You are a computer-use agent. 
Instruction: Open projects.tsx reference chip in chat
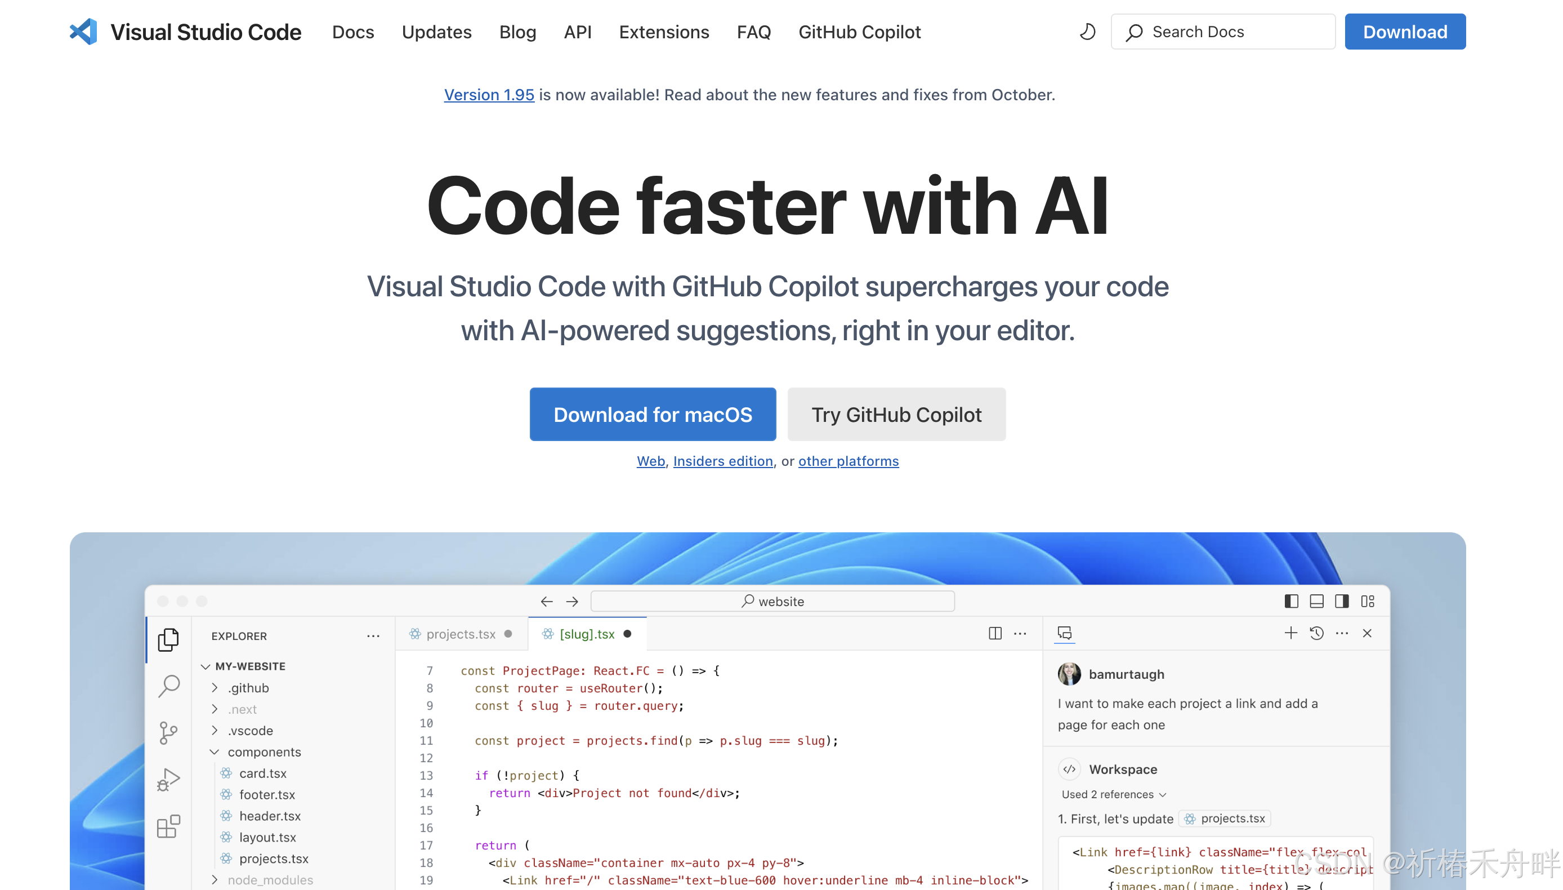pyautogui.click(x=1225, y=818)
